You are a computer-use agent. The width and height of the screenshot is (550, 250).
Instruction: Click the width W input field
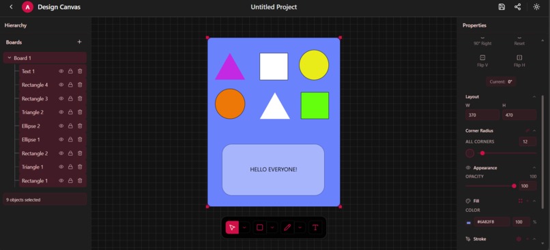pyautogui.click(x=482, y=115)
